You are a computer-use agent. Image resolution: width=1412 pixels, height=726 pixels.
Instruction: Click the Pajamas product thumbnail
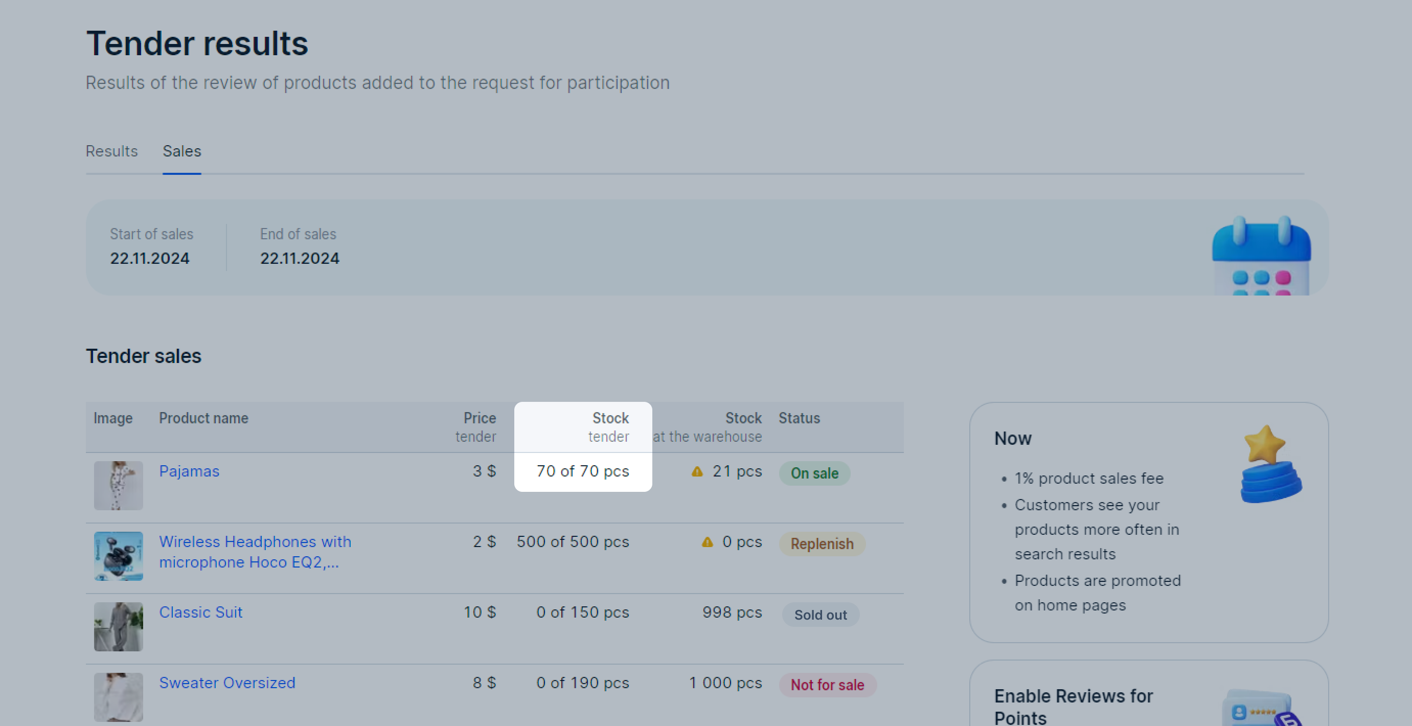click(119, 485)
